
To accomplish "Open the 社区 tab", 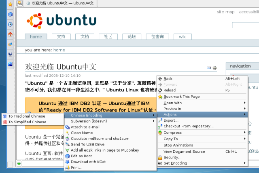I will coord(108,37).
